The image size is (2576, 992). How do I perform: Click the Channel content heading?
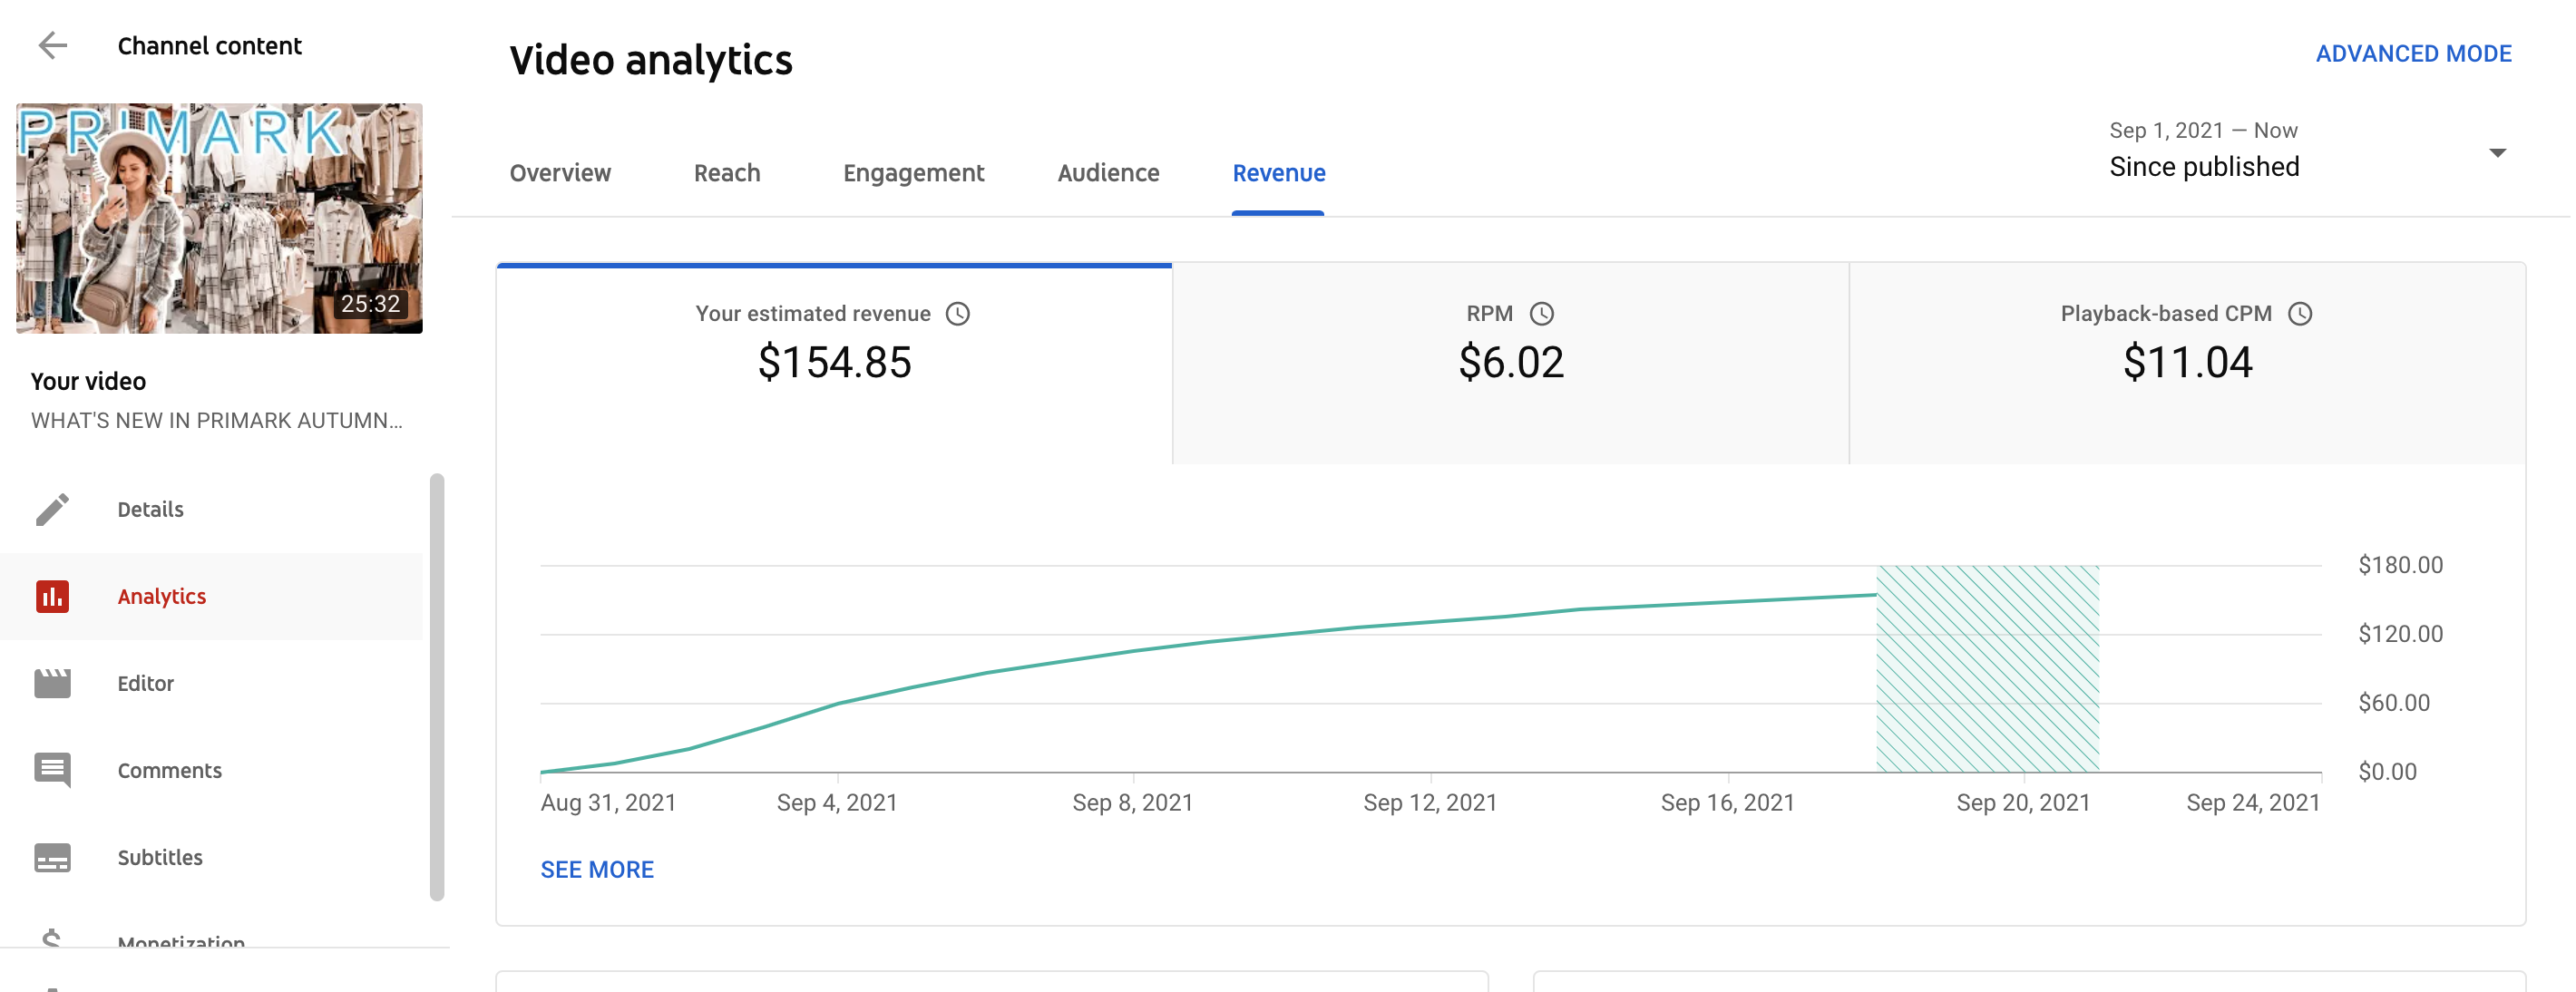click(209, 46)
